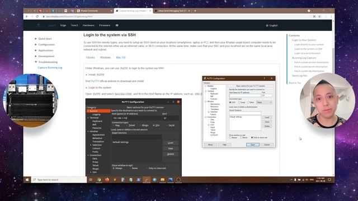The height and width of the screenshot is (201, 358).
Task: Open Firefox from the taskbar
Action: pyautogui.click(x=107, y=180)
